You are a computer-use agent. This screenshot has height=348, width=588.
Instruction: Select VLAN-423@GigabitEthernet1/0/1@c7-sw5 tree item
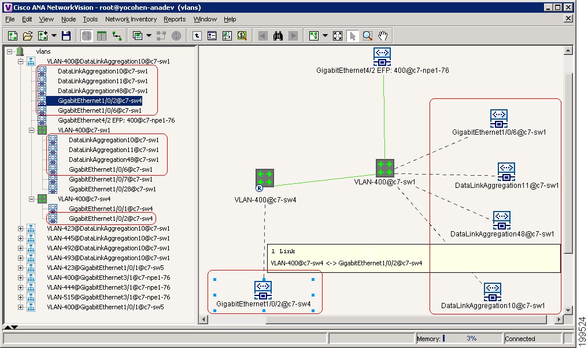coord(105,268)
